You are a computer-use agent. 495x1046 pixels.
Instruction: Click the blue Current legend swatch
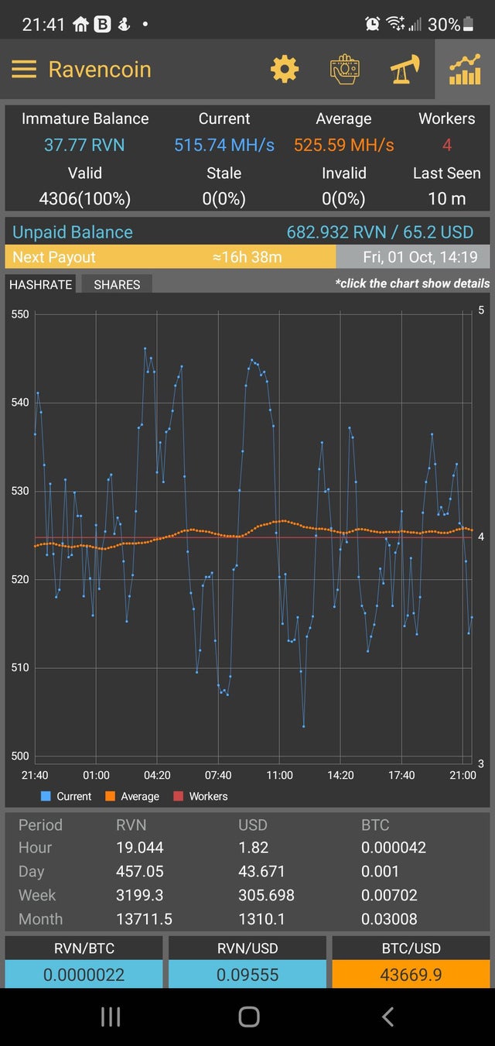(46, 796)
